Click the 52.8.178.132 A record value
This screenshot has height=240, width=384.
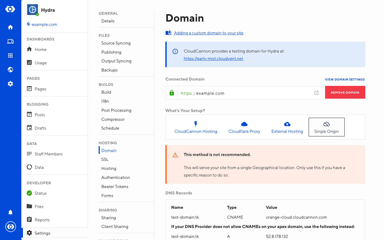click(277, 237)
